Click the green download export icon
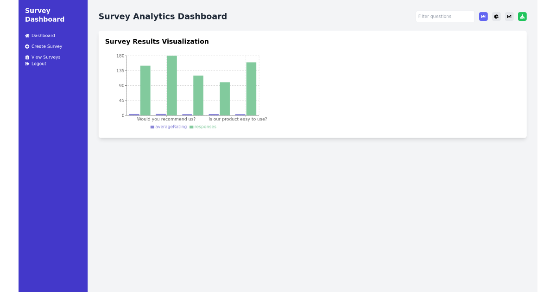This screenshot has width=556, height=292. point(522,16)
